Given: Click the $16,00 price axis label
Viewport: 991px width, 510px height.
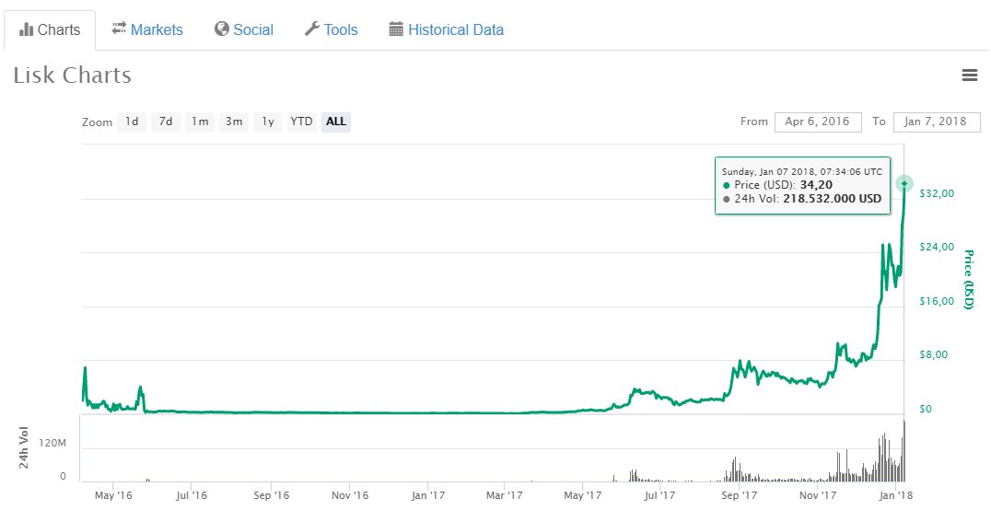Looking at the screenshot, I should point(938,301).
